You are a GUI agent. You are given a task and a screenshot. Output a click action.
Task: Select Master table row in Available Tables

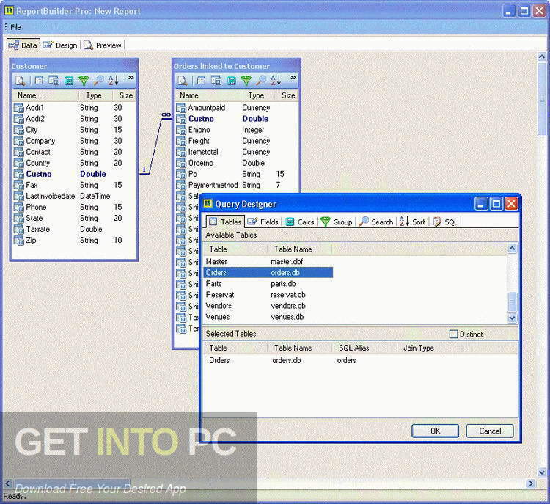click(268, 261)
